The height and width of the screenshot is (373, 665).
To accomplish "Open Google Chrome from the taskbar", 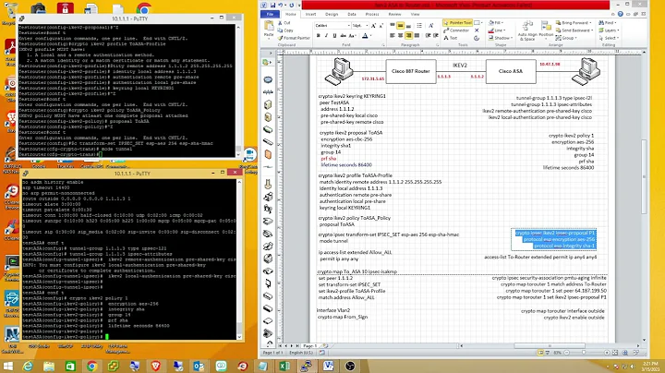I will 91,366.
